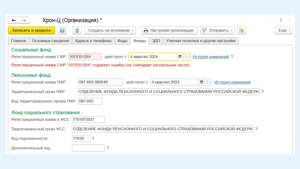The width and height of the screenshot is (300, 169).
Task: Open the vertical three-dot menu in title bar
Action: [281, 20]
